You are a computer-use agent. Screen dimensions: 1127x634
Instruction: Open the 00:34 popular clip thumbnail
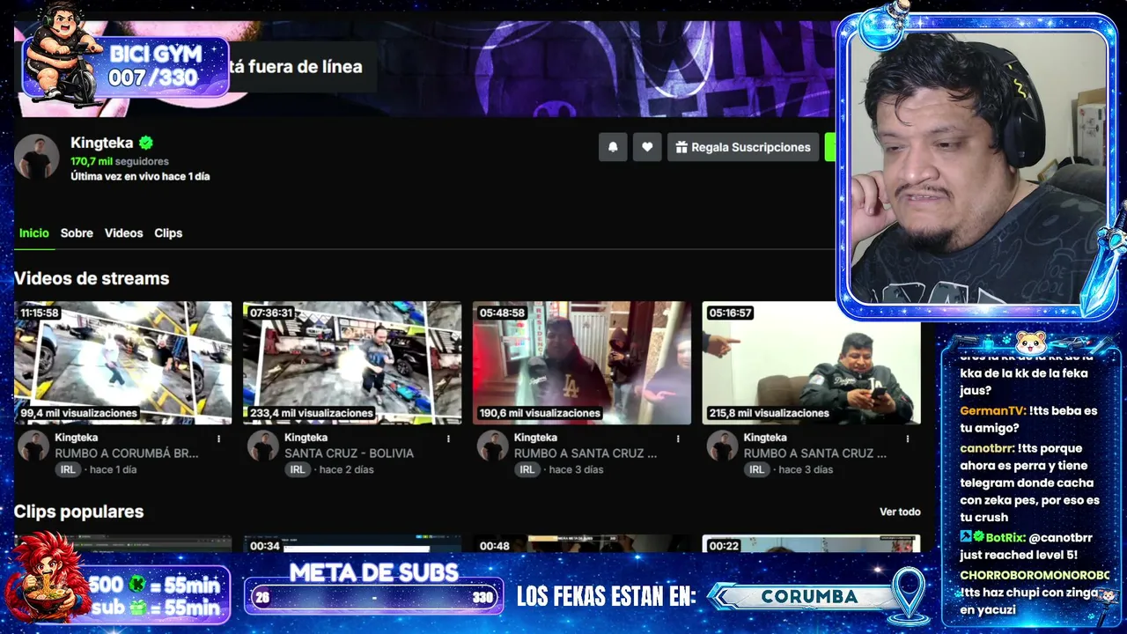(352, 543)
